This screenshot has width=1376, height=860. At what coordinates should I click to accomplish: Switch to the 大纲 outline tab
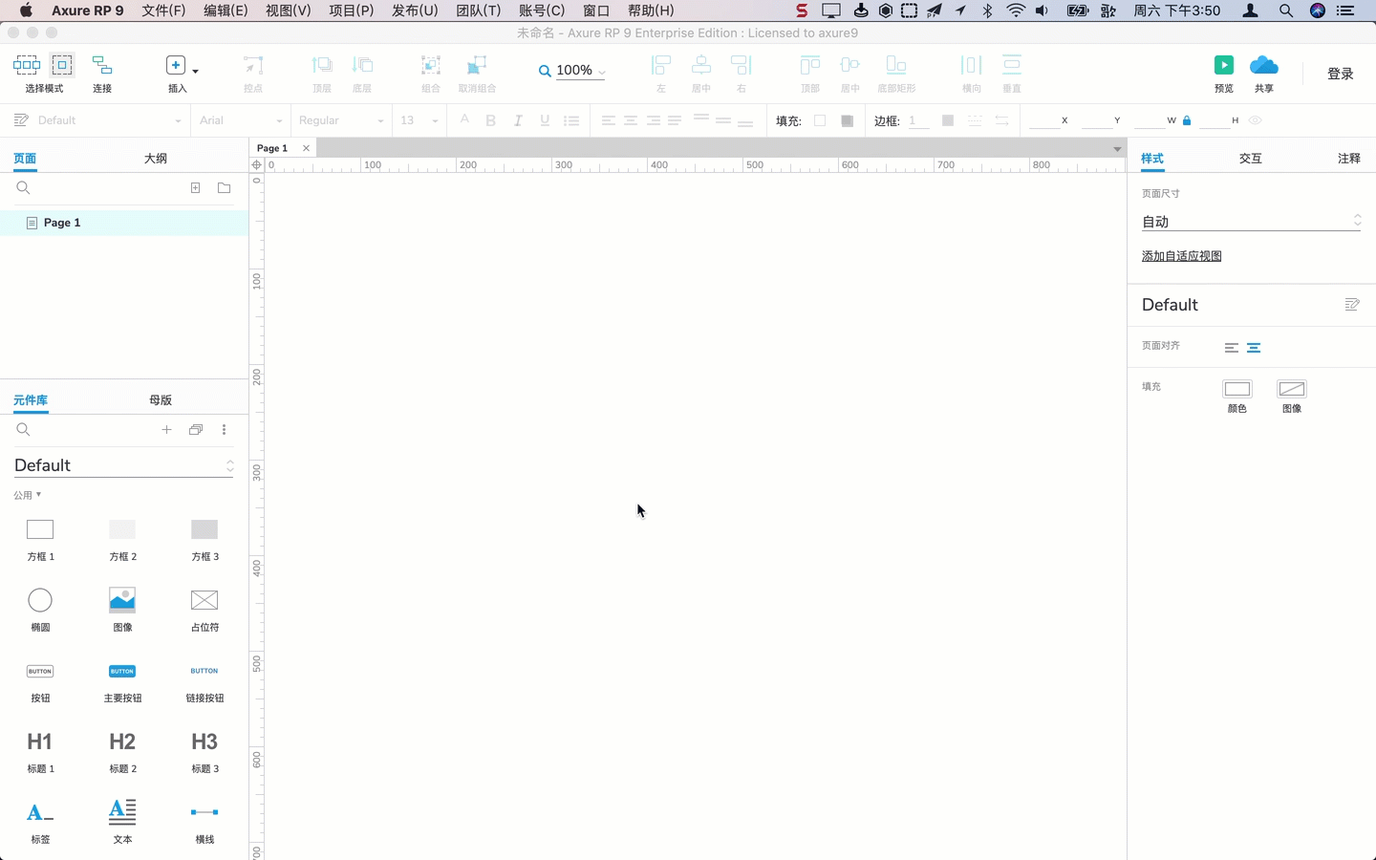click(x=156, y=159)
